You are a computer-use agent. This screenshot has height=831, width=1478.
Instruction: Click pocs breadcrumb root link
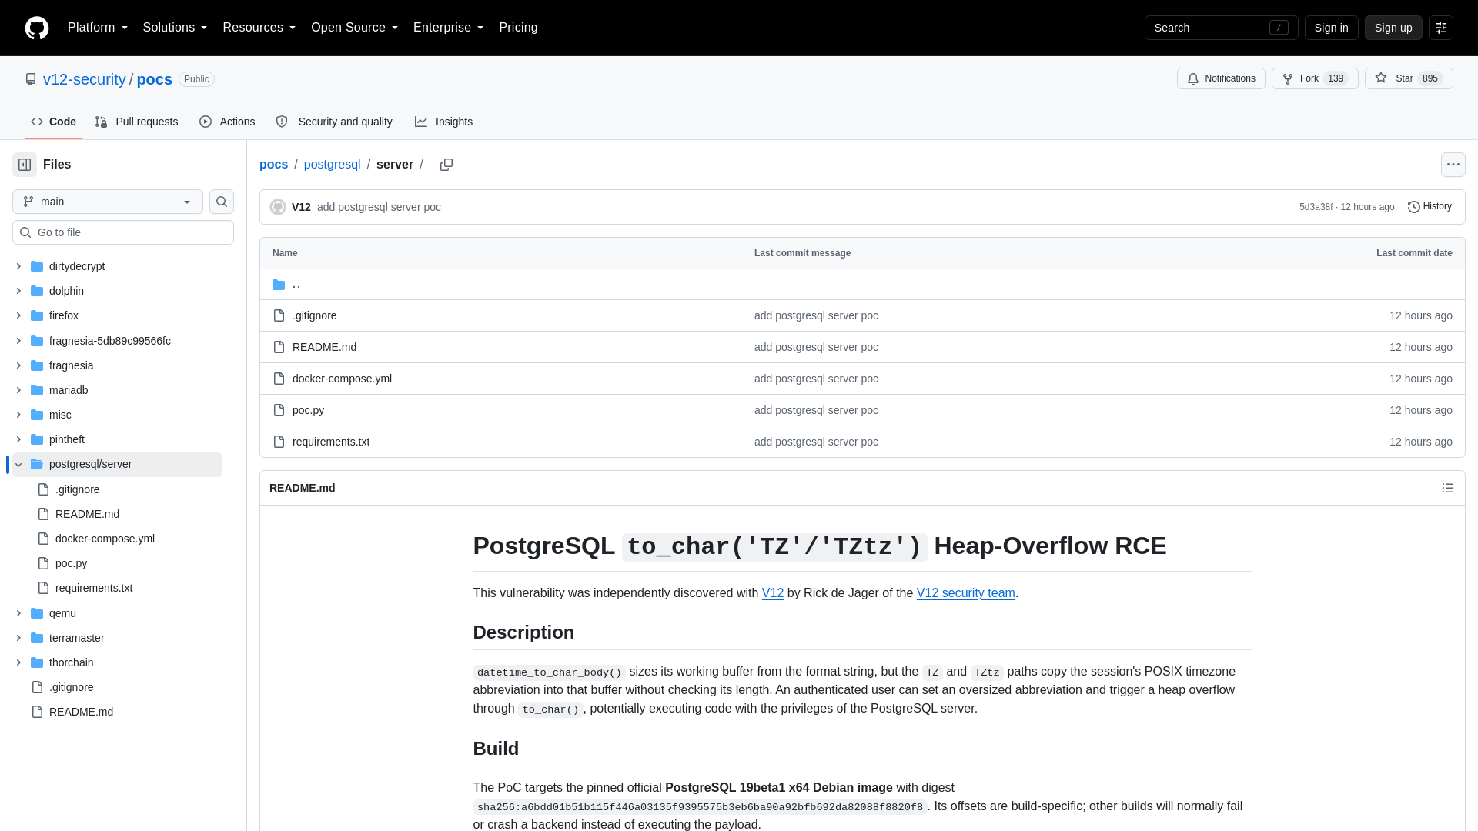(x=273, y=165)
